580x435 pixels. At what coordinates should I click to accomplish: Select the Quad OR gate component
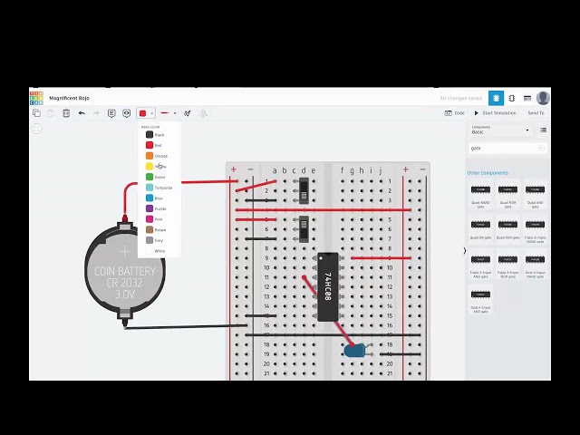click(x=480, y=229)
